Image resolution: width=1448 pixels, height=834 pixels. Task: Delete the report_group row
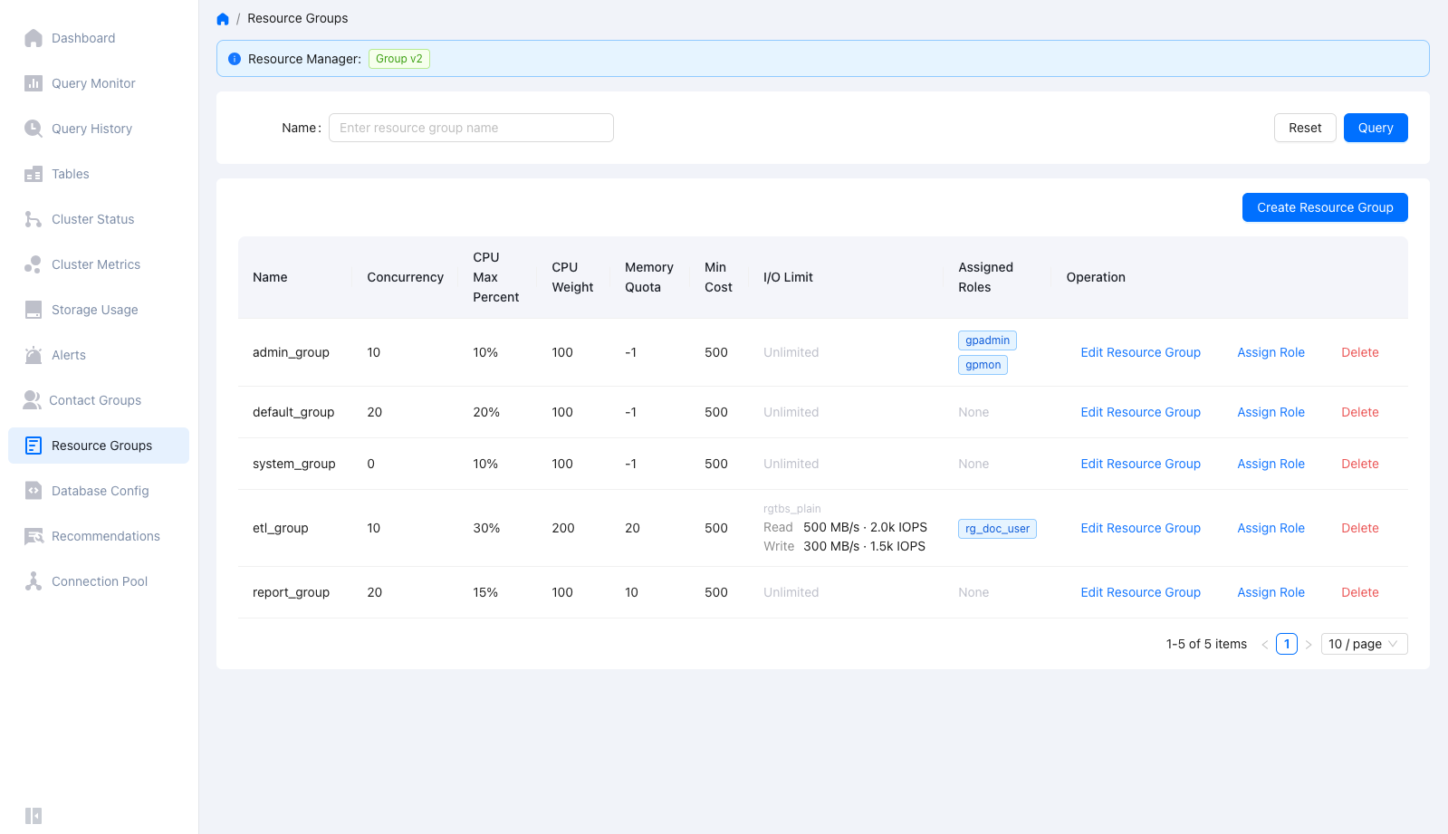(x=1359, y=592)
